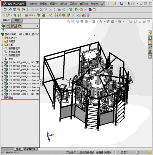Open the PropertyManager tab
Viewport: 153px width, 155px height.
(9, 26)
